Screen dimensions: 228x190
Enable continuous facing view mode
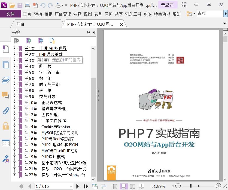pos(141,186)
